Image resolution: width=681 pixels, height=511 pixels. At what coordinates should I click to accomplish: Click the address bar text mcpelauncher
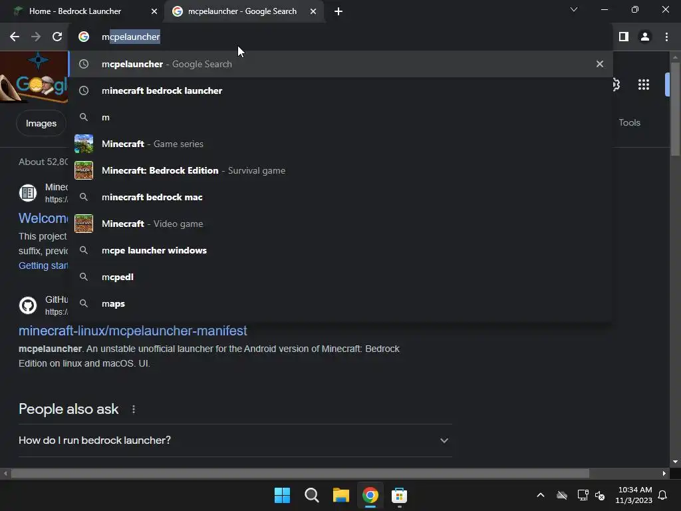coord(131,37)
